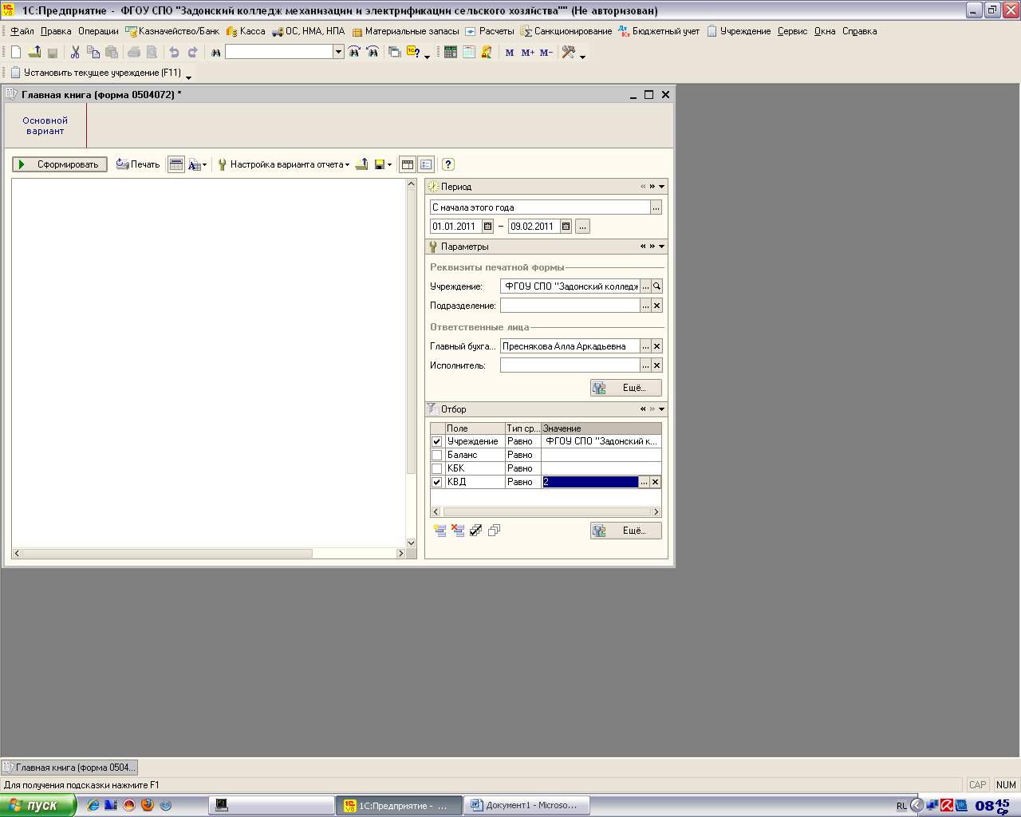1021x817 pixels.
Task: Click the Cut scissors icon in main toolbar
Action: click(x=75, y=52)
